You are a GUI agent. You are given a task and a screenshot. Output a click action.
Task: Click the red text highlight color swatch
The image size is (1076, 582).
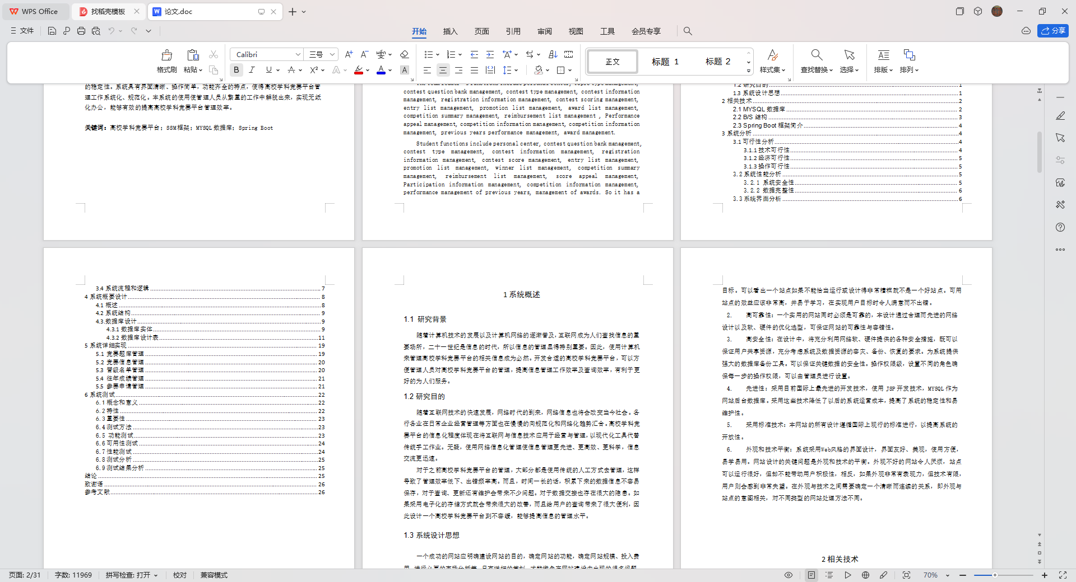[359, 70]
